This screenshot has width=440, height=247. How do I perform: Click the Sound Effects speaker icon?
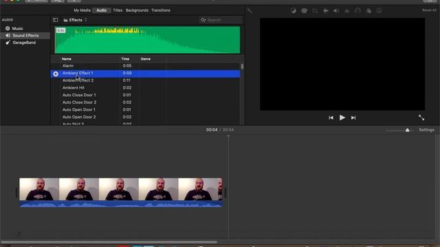click(x=8, y=36)
